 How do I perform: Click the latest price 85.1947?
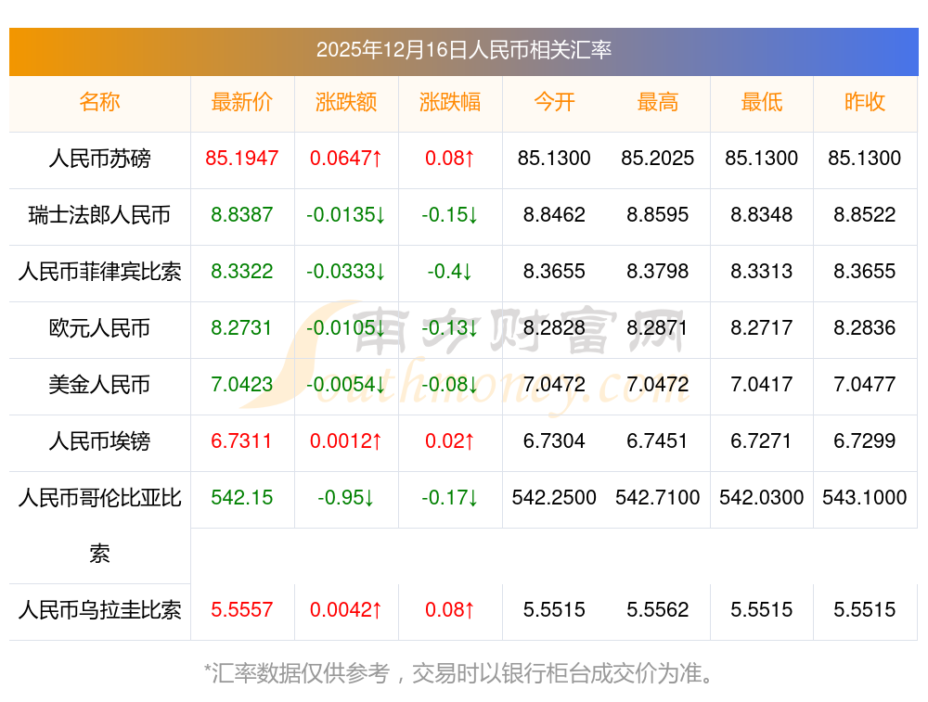pyautogui.click(x=242, y=158)
